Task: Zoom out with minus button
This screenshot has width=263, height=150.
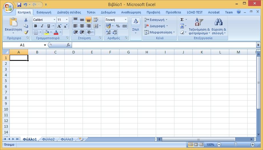Action: [219, 145]
